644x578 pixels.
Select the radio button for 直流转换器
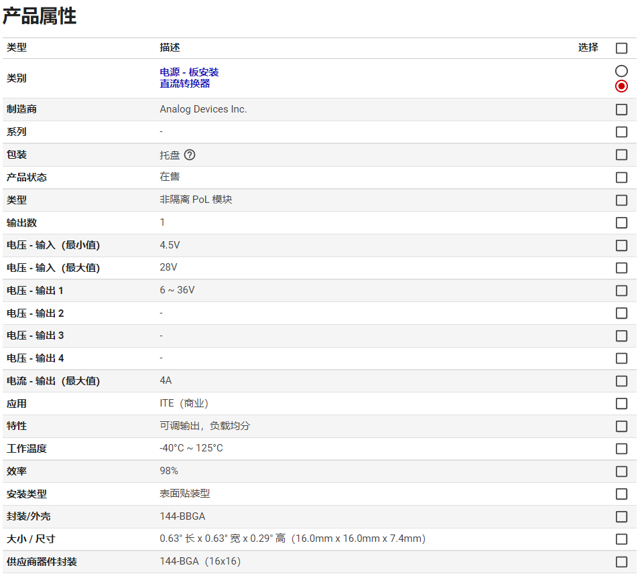(621, 86)
